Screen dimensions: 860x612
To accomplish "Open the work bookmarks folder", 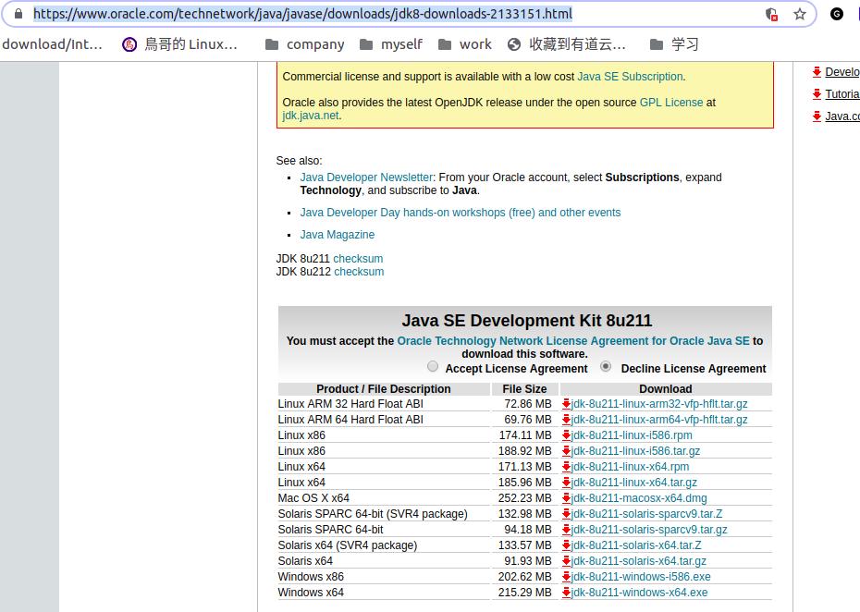I will coord(465,44).
